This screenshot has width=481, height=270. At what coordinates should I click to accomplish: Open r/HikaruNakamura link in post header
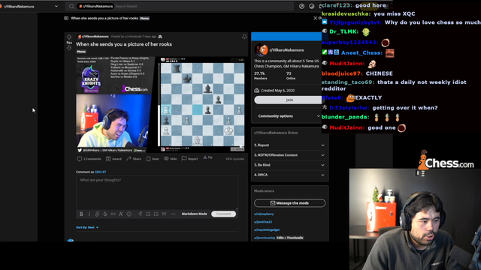(95, 37)
